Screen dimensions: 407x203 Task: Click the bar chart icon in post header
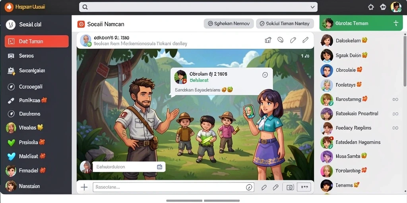tap(268, 40)
